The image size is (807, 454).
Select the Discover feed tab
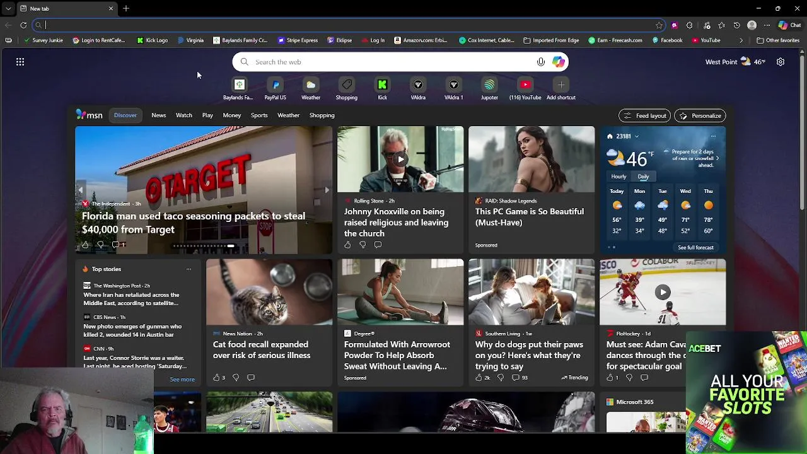125,115
